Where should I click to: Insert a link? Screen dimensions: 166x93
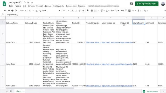pos(122,11)
